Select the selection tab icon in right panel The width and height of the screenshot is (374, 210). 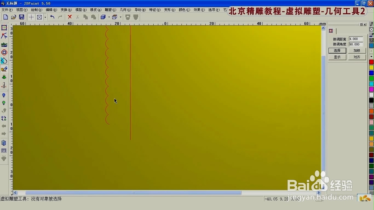[331, 31]
